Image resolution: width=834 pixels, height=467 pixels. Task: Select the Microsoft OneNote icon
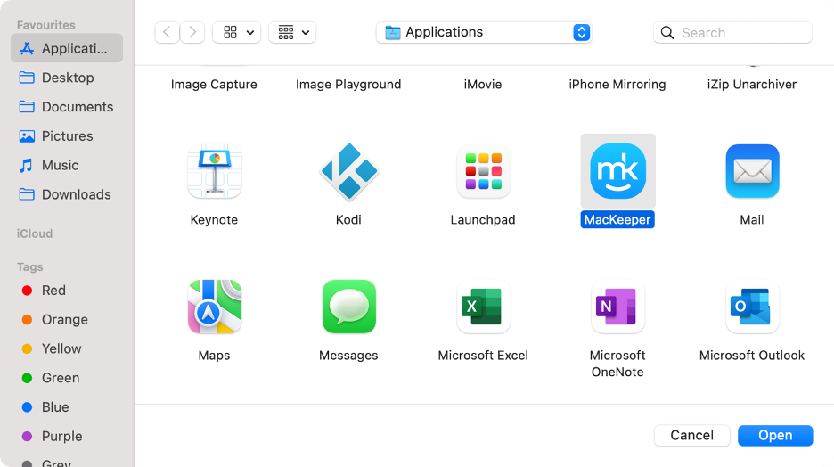click(x=618, y=307)
